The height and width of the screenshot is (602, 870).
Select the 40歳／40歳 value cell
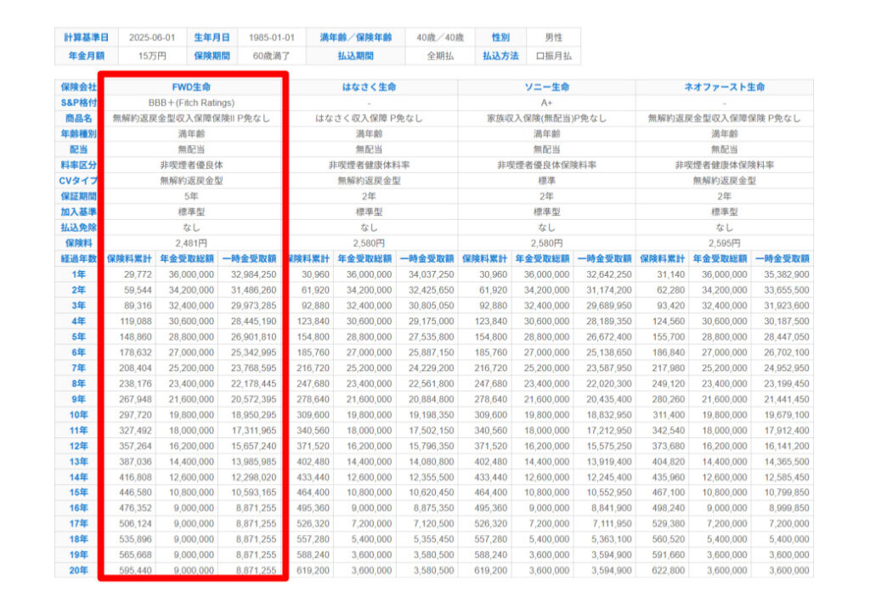pyautogui.click(x=440, y=37)
